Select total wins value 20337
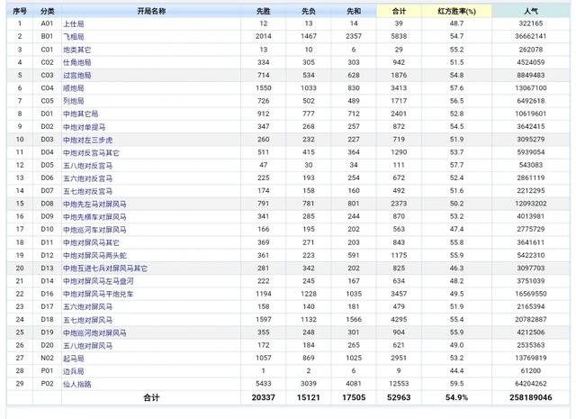 (264, 397)
